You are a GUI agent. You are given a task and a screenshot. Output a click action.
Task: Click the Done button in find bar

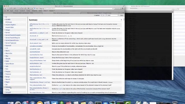pos(122,15)
